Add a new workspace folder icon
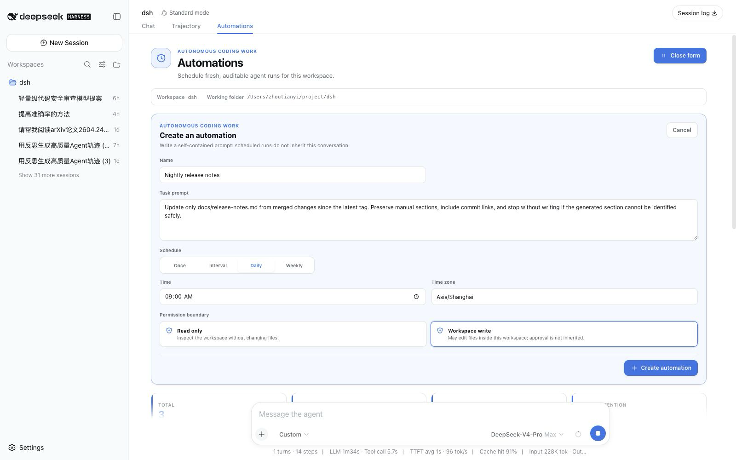The height and width of the screenshot is (460, 736). (x=117, y=64)
